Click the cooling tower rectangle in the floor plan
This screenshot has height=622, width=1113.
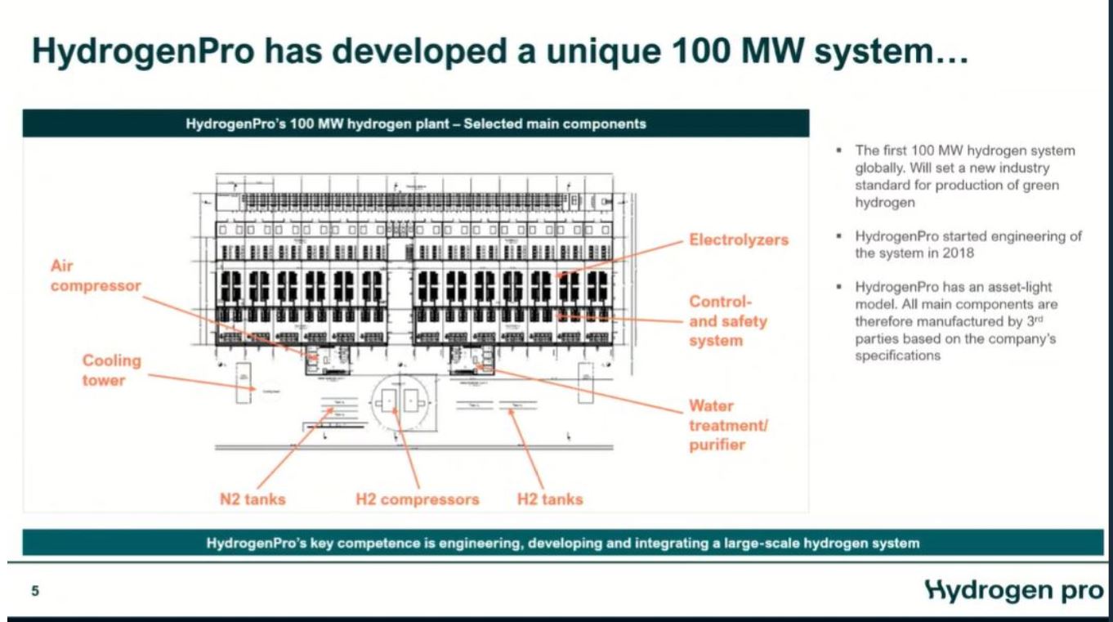coord(243,383)
